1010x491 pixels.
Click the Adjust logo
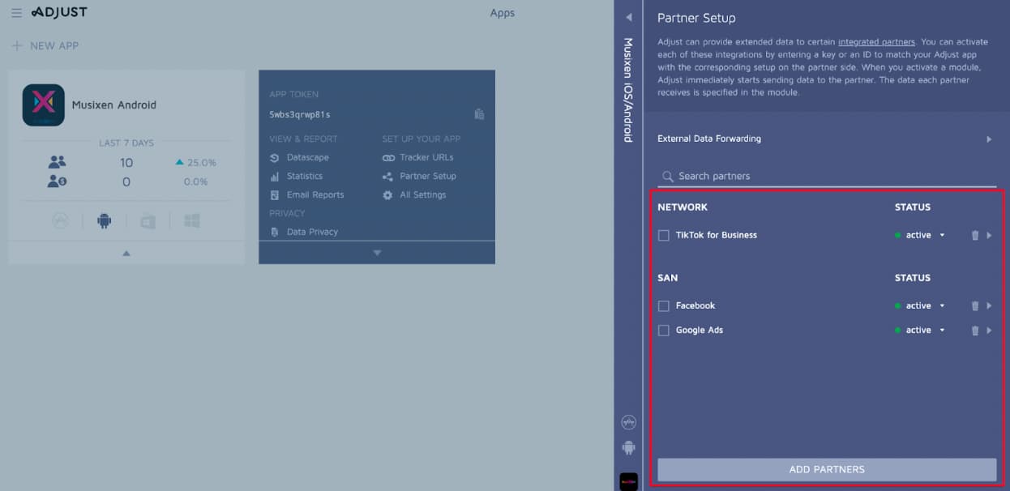[x=58, y=12]
